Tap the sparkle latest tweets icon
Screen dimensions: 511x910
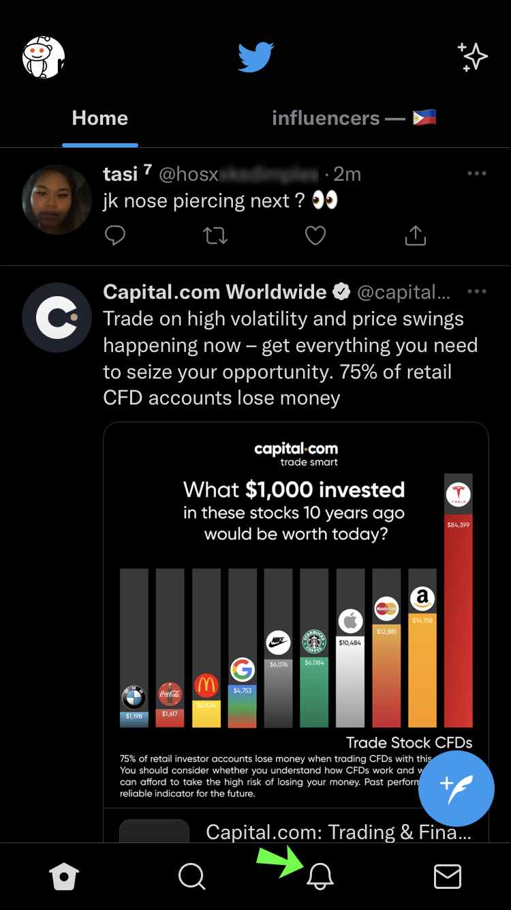click(473, 57)
